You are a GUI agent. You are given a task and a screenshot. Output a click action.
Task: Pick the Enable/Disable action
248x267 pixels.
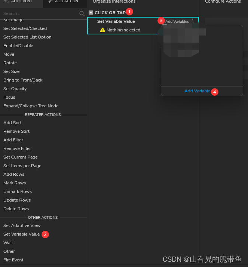tap(18, 46)
